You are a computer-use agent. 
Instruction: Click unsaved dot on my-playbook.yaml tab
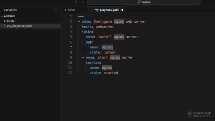tap(122, 10)
